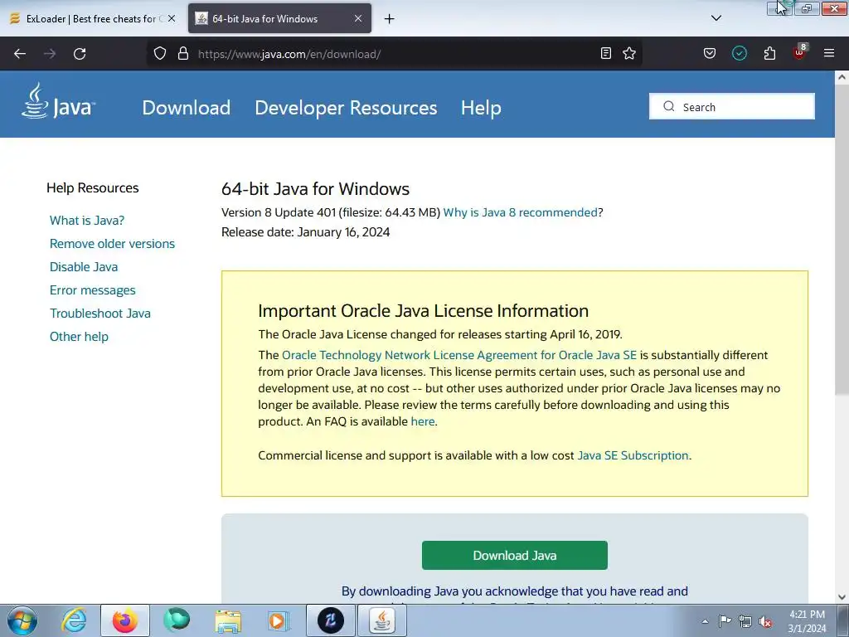Open Action Center flag tray icon
Screen dimensions: 849x637
[725, 621]
